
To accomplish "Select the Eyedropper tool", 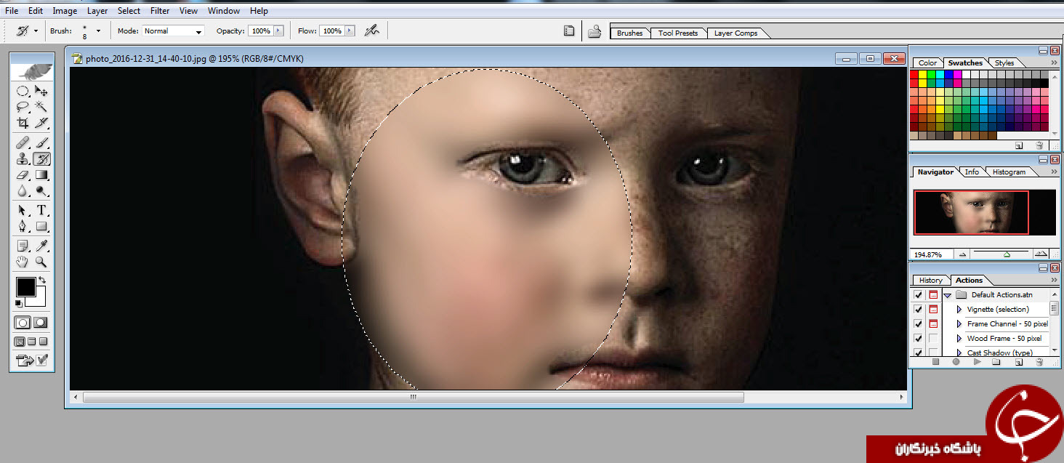I will [x=41, y=246].
